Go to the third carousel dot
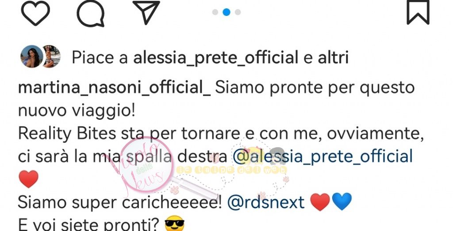This screenshot has height=231, width=453. tap(238, 12)
